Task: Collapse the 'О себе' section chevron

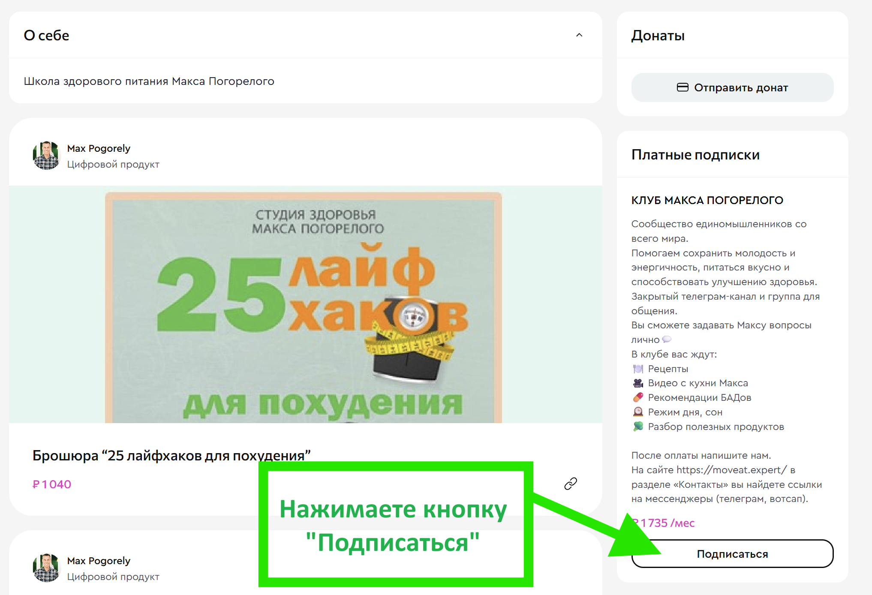Action: pos(579,35)
